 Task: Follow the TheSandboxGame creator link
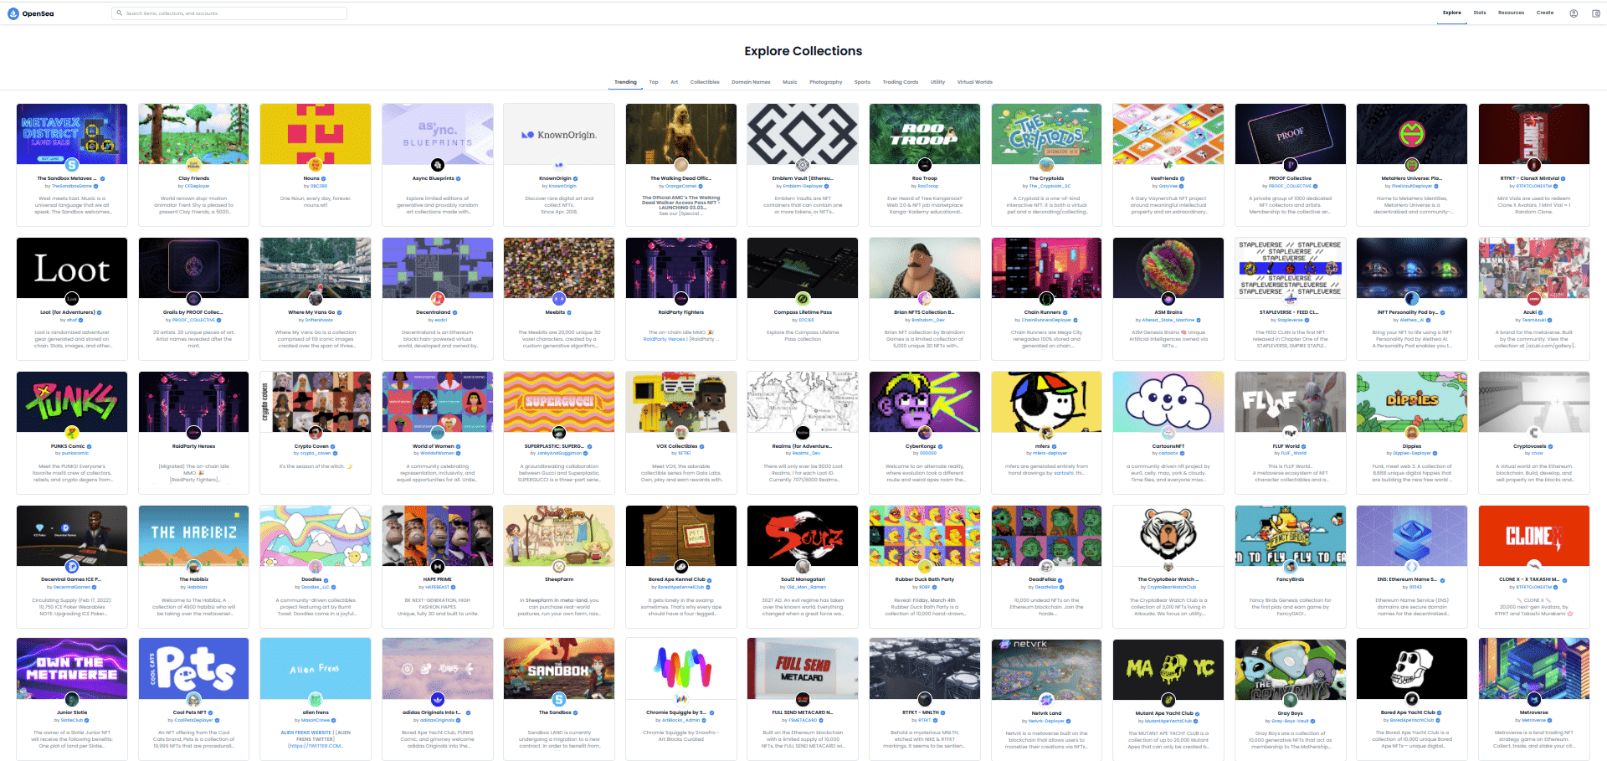click(x=72, y=186)
